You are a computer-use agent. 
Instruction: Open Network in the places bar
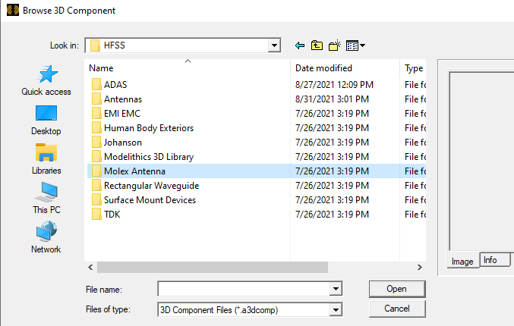point(46,238)
